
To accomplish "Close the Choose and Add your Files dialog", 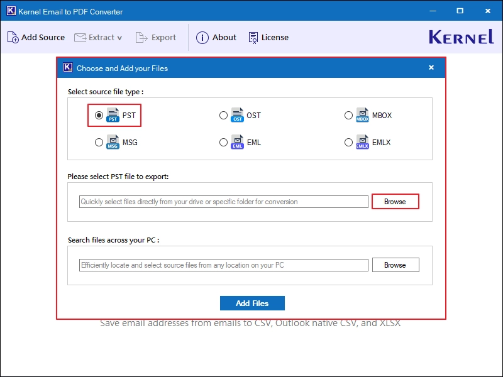I will pyautogui.click(x=431, y=67).
